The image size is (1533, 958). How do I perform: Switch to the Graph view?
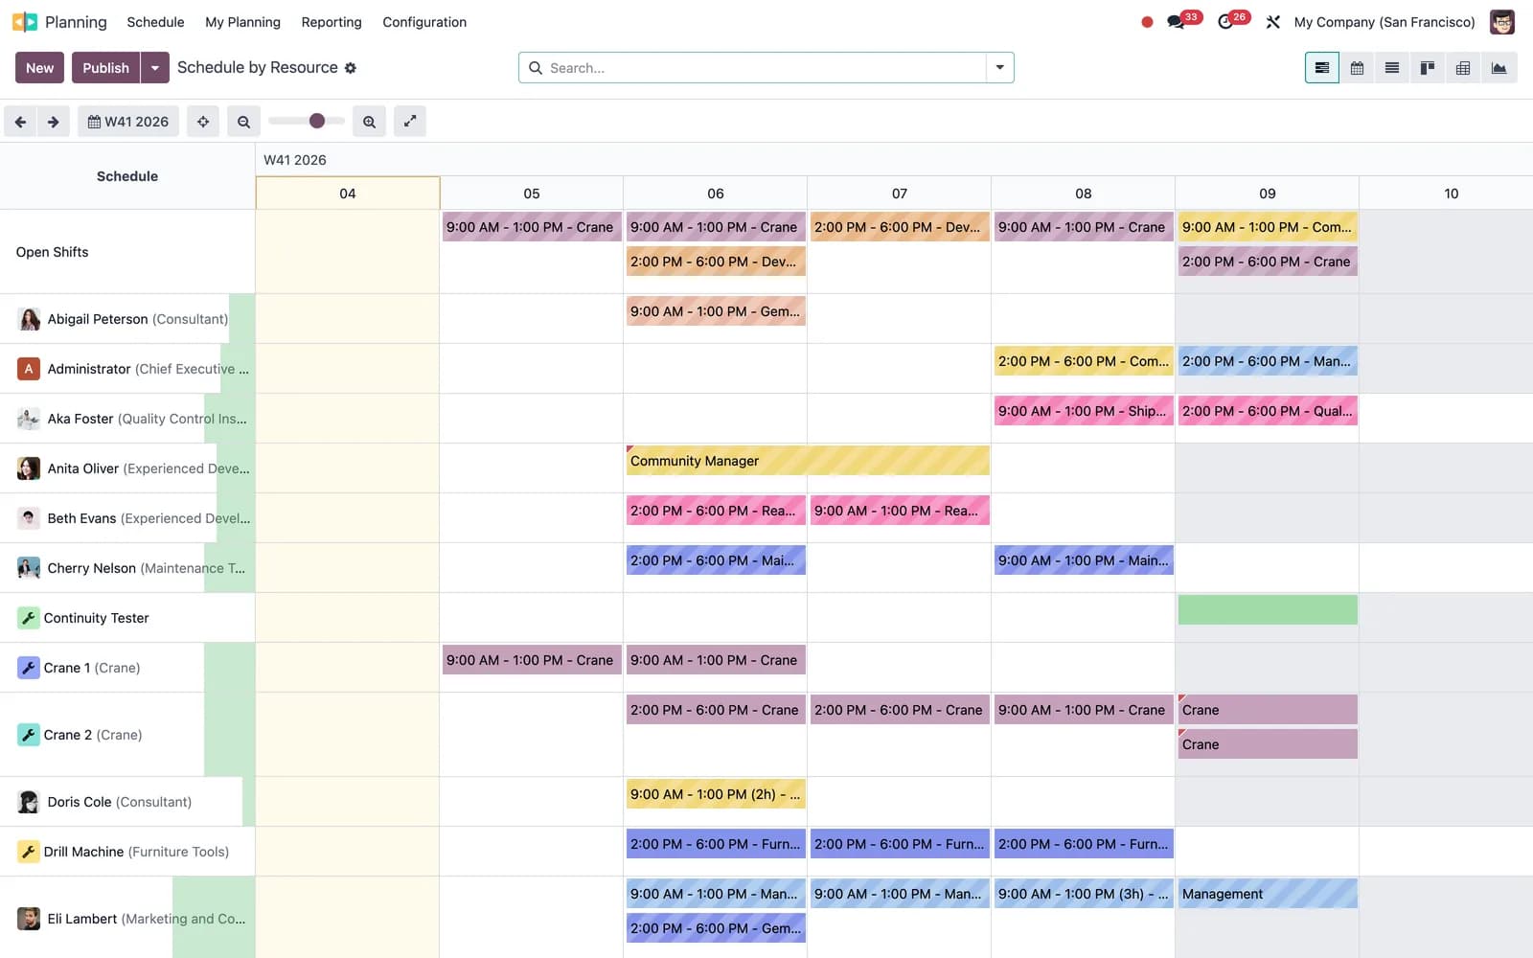[x=1499, y=68]
